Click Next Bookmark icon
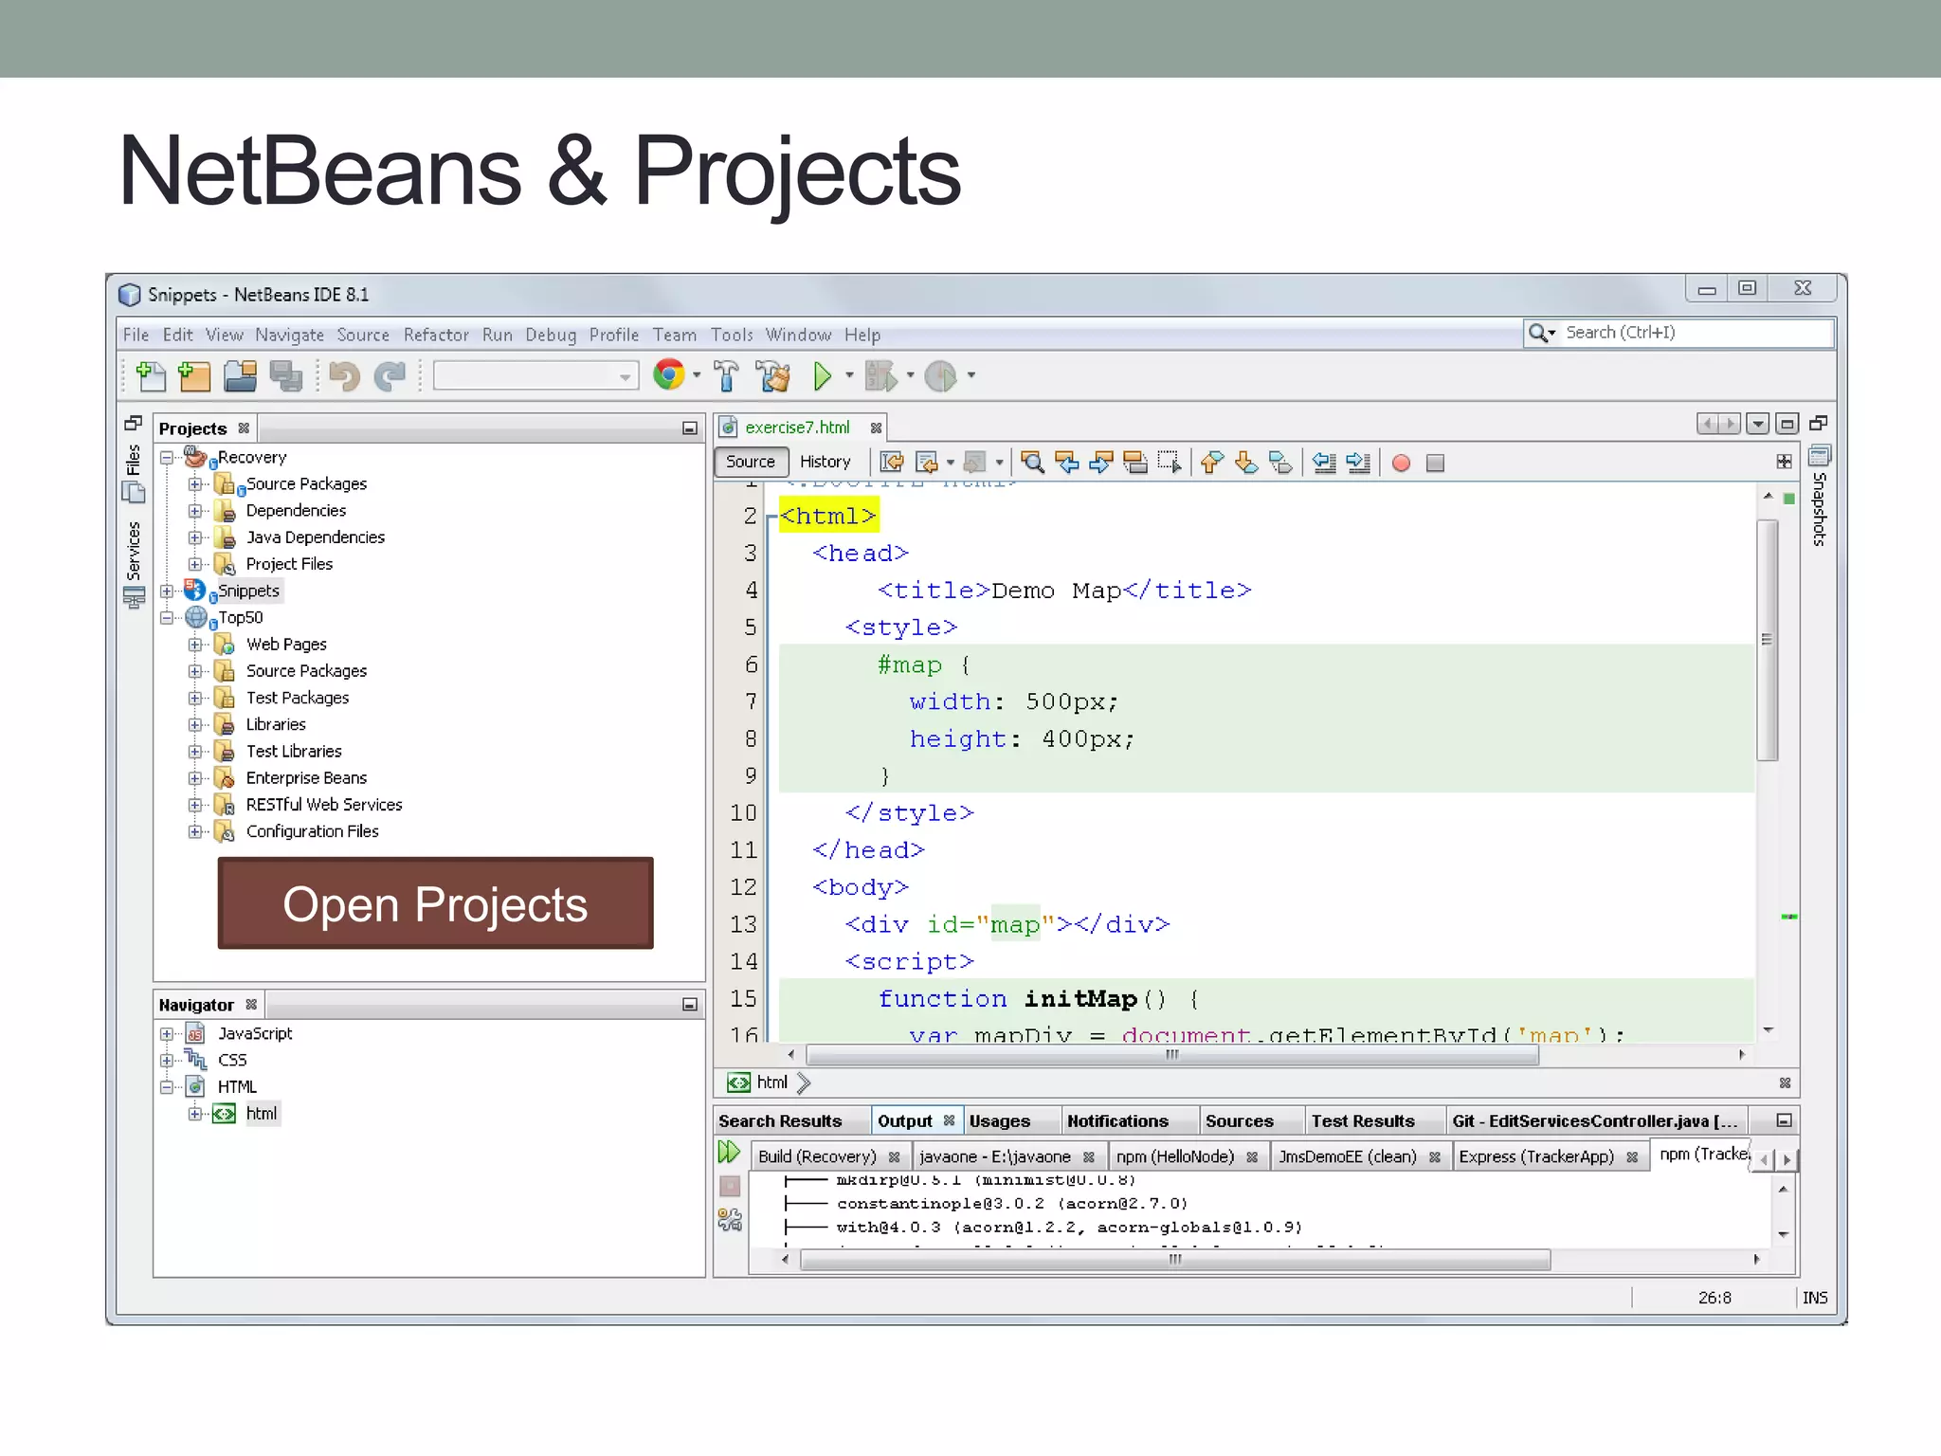Image resolution: width=1941 pixels, height=1456 pixels. [x=1246, y=463]
